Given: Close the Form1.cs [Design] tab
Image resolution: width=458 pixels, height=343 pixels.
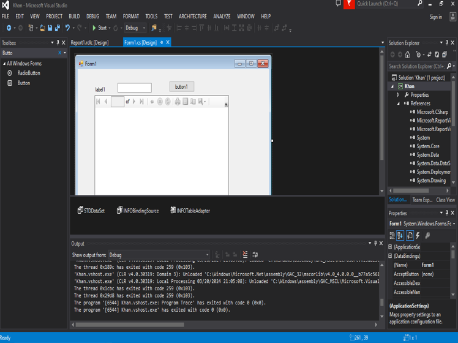Looking at the screenshot, I should coord(168,42).
